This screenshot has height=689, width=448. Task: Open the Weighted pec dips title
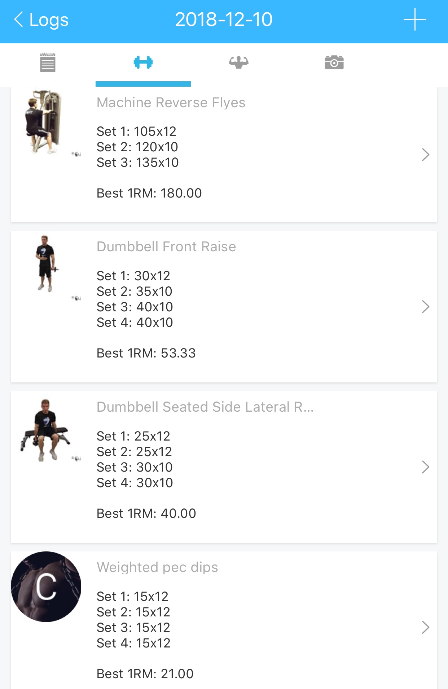click(x=157, y=567)
